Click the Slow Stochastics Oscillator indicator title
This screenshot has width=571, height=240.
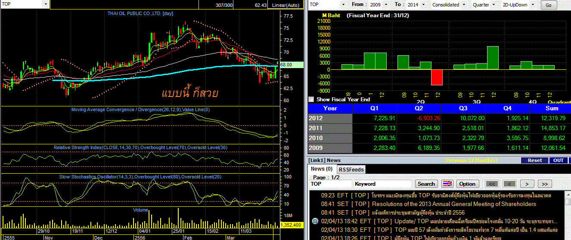point(140,177)
